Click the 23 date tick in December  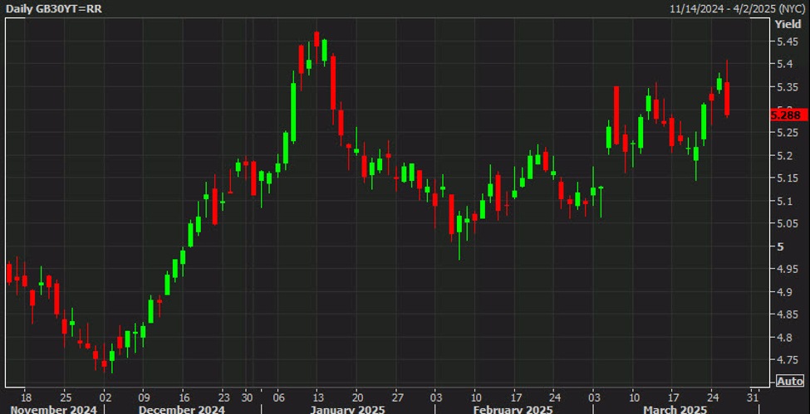223,398
